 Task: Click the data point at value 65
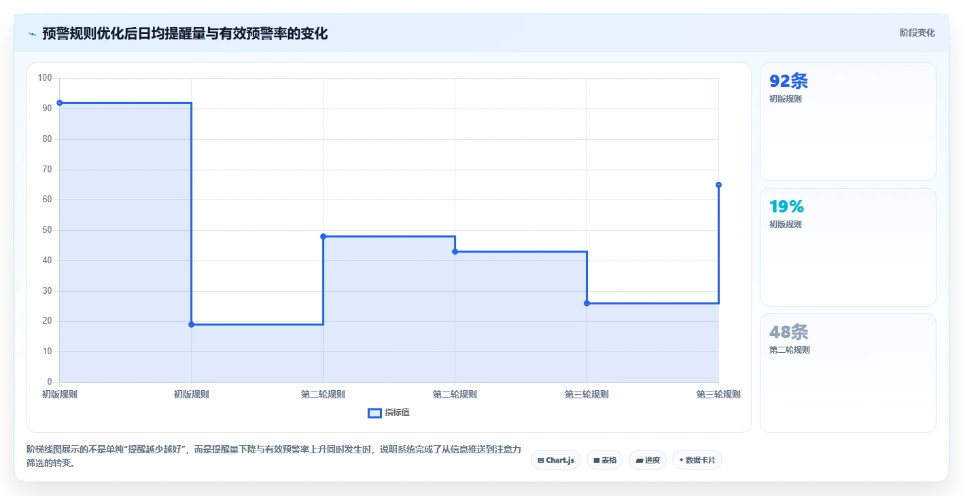coord(718,185)
